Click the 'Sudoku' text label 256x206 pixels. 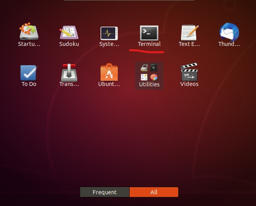tap(69, 44)
